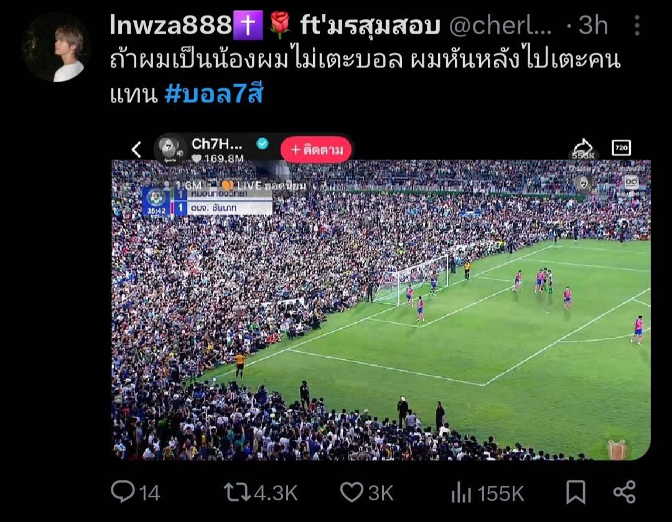The width and height of the screenshot is (672, 522).
Task: Open the user's profile avatar
Action: point(56,47)
